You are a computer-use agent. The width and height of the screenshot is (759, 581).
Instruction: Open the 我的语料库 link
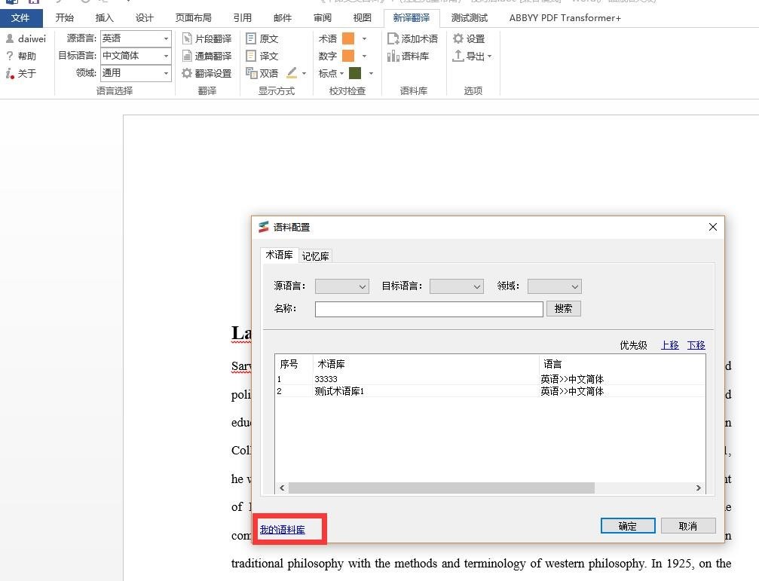tap(282, 530)
